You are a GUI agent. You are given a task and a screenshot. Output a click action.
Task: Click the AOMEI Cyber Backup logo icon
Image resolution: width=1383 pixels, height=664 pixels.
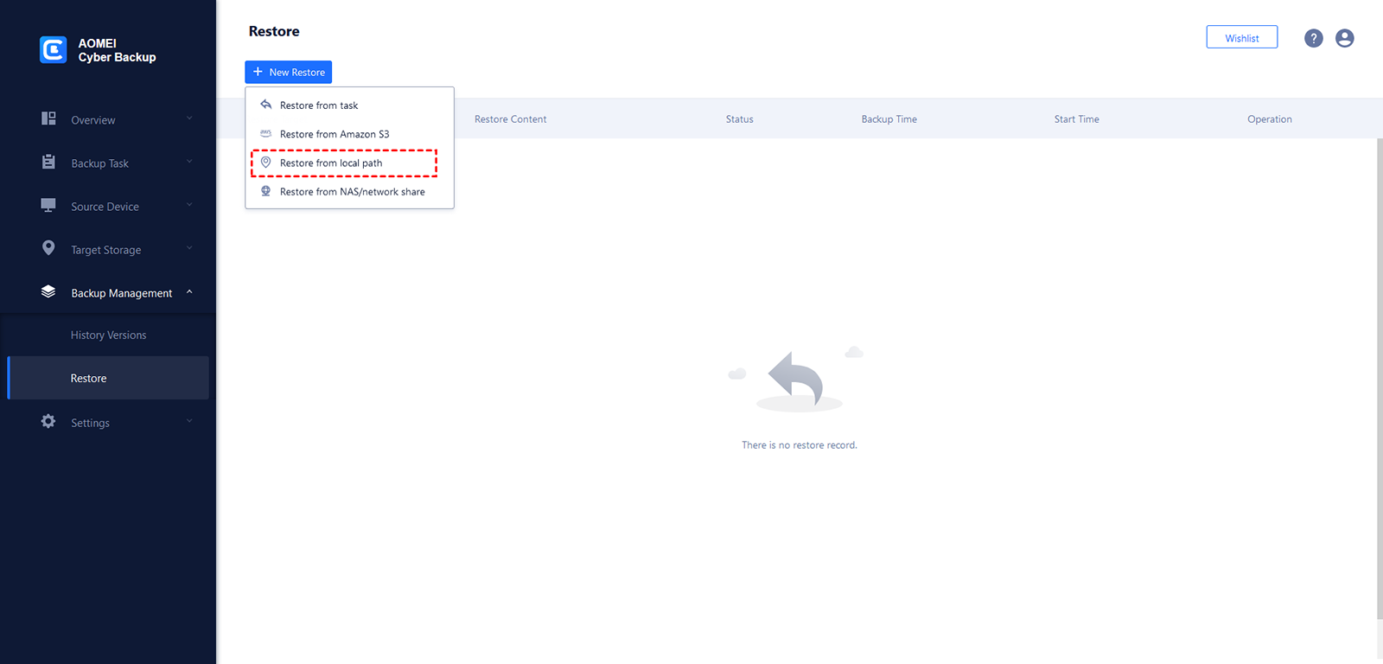pyautogui.click(x=54, y=49)
